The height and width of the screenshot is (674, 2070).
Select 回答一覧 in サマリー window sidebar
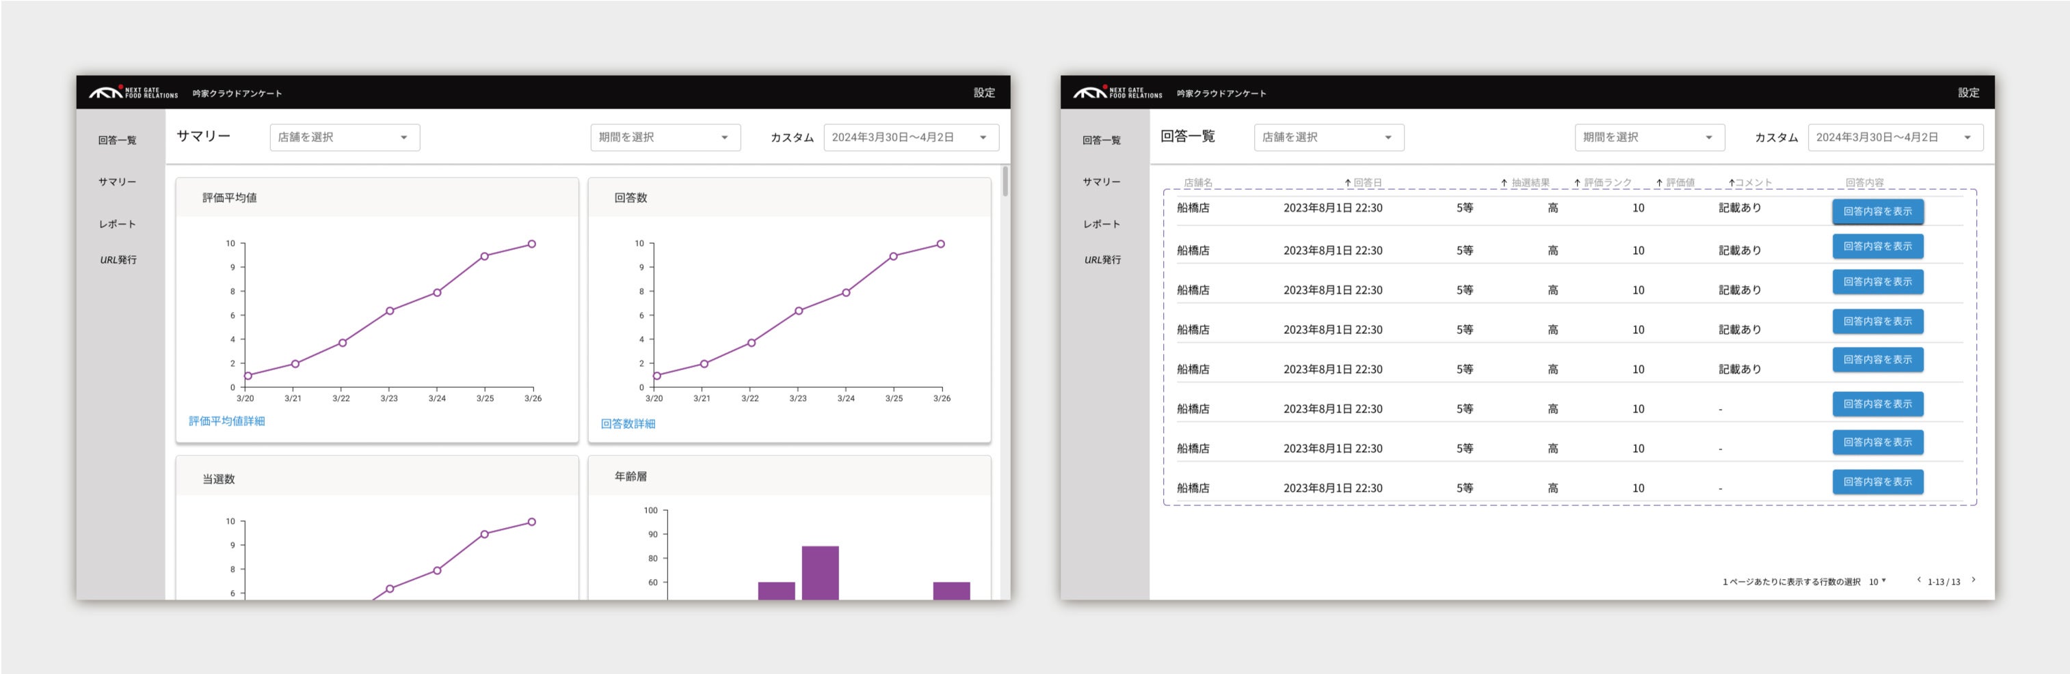[x=118, y=141]
